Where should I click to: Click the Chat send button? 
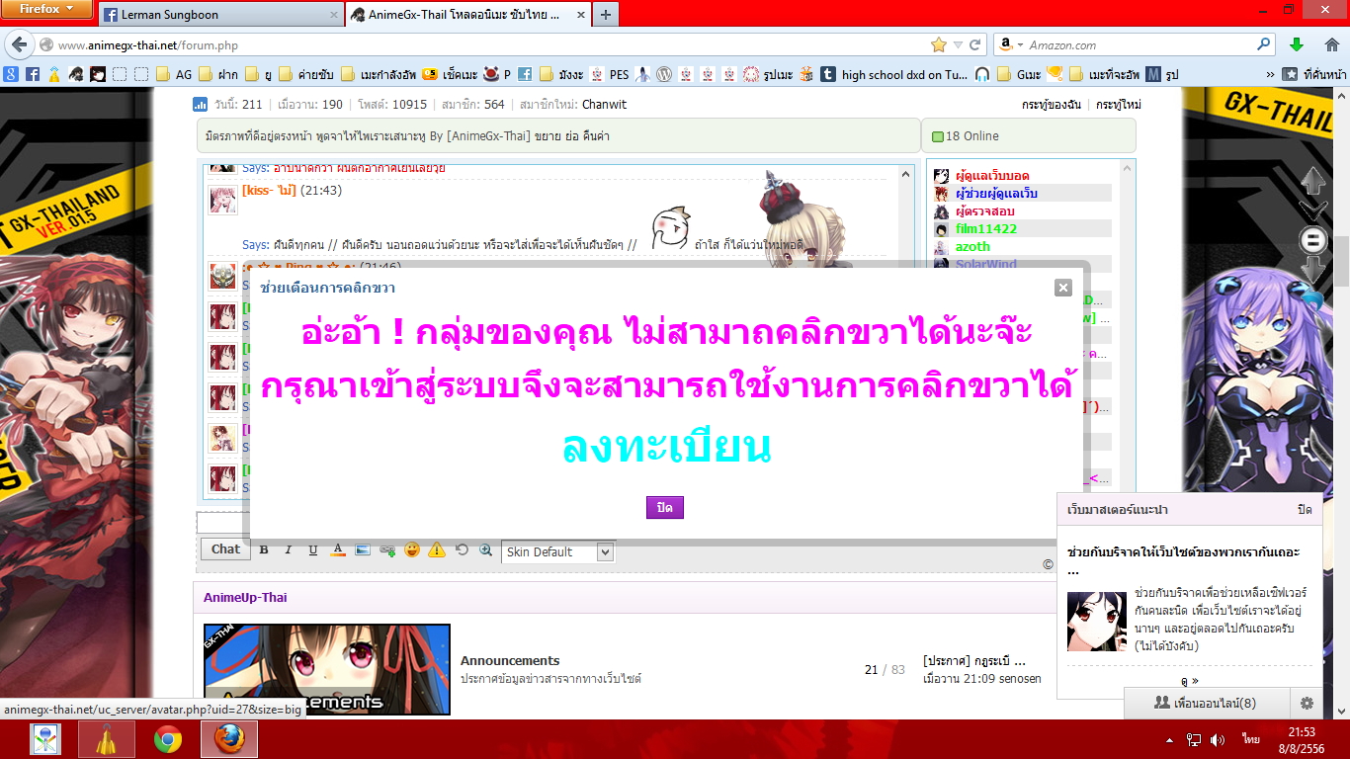pyautogui.click(x=225, y=549)
